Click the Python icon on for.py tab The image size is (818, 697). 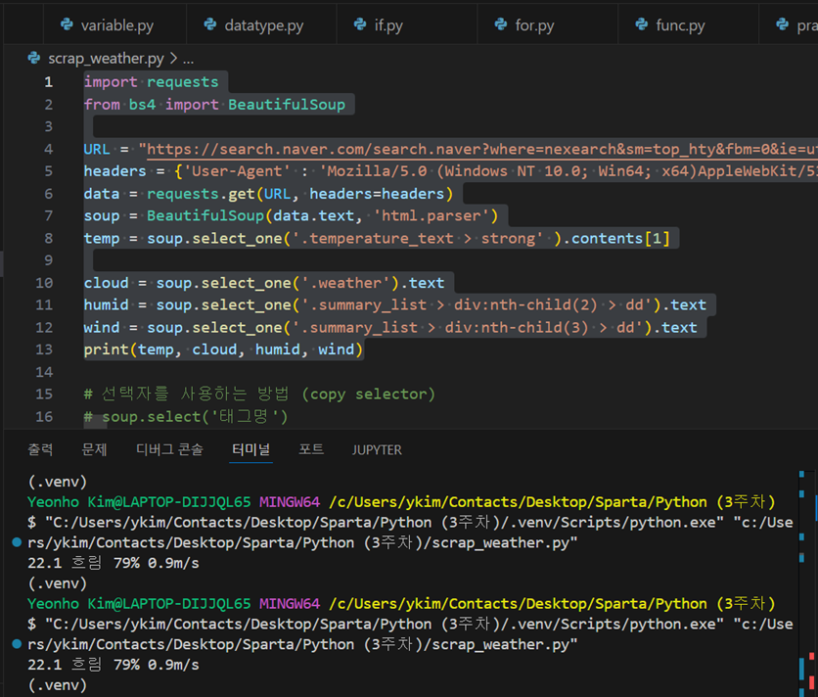[501, 24]
